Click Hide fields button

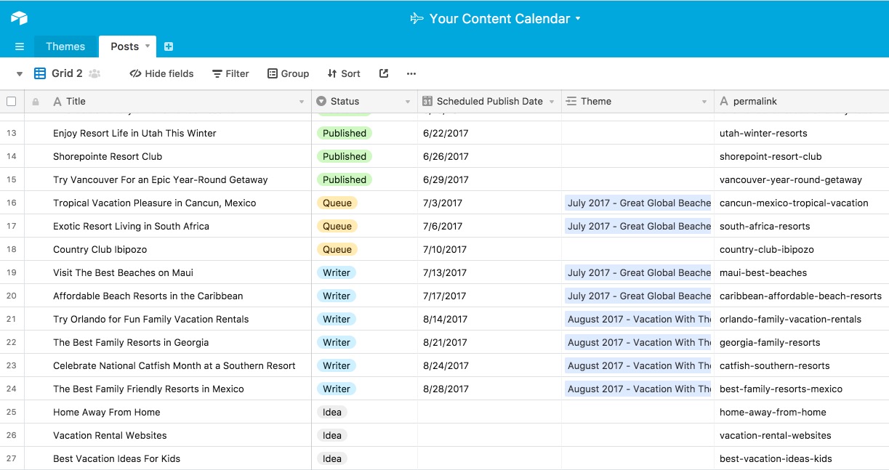(x=161, y=73)
